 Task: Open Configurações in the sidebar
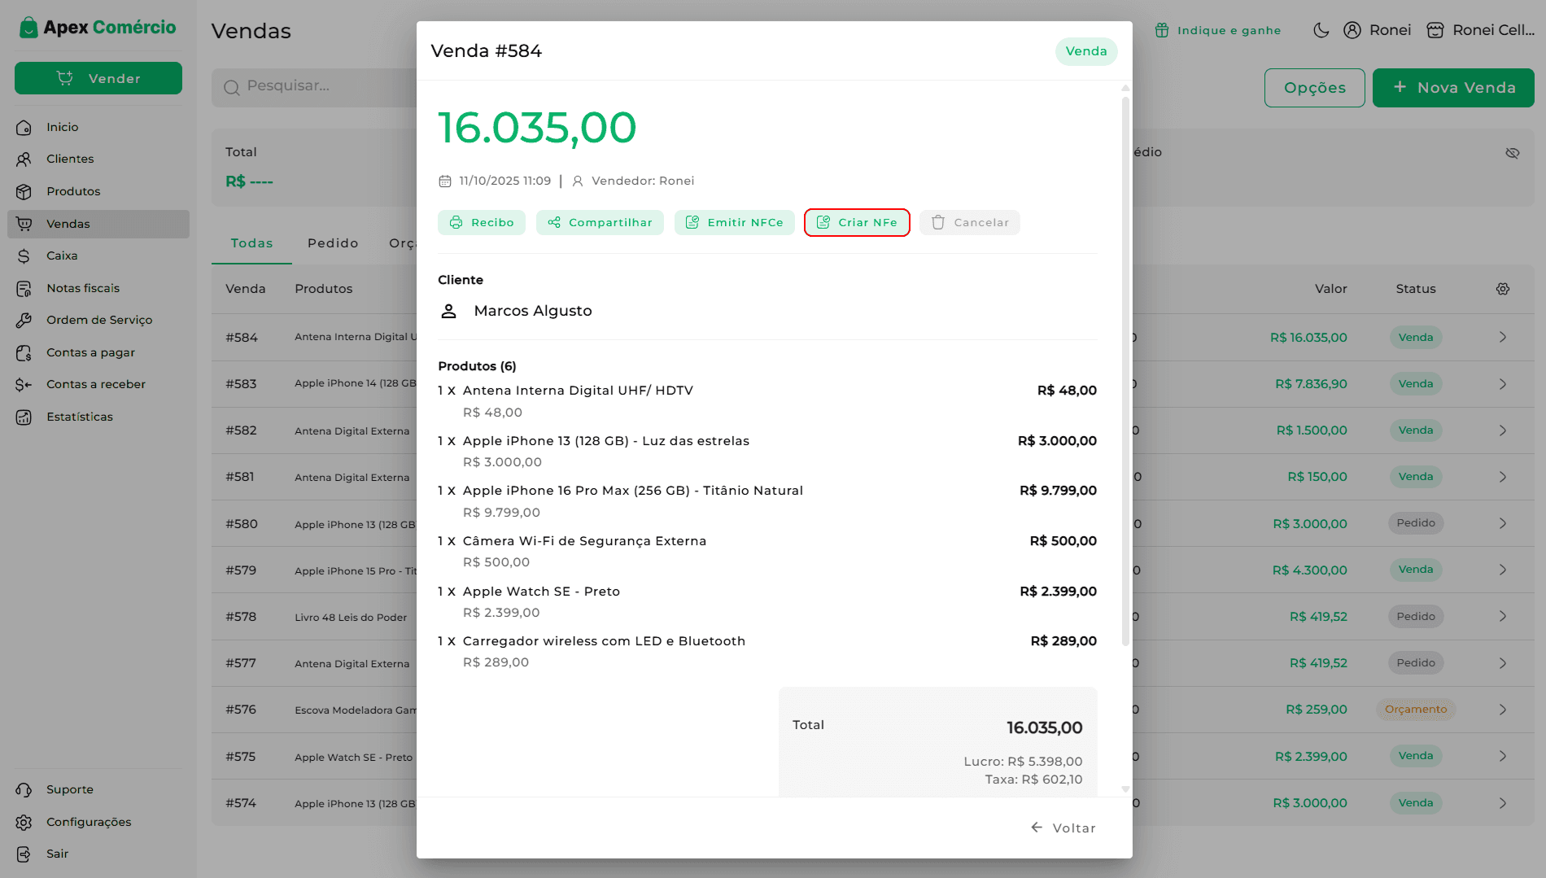click(98, 822)
